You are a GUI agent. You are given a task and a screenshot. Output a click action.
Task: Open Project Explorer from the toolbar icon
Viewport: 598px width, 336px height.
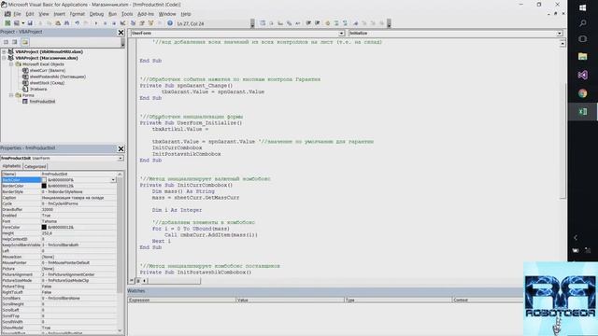(133, 23)
